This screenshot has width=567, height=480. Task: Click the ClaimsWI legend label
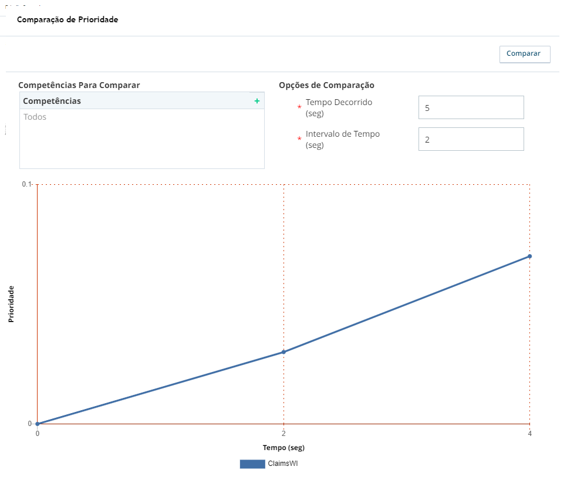pyautogui.click(x=283, y=464)
